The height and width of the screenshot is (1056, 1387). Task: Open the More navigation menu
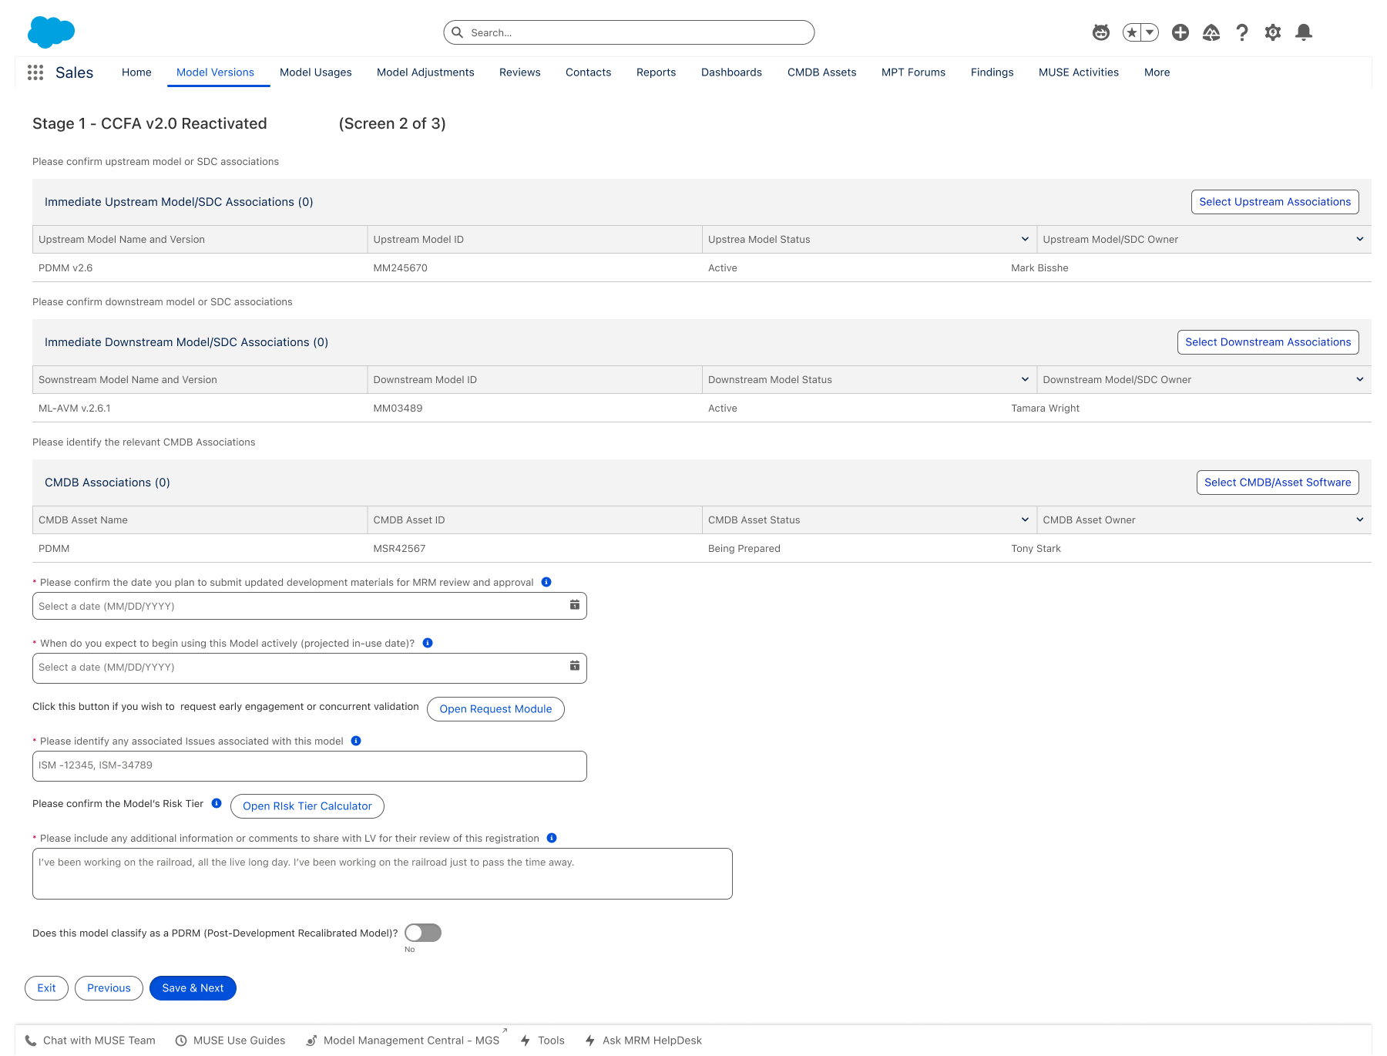[x=1157, y=72]
